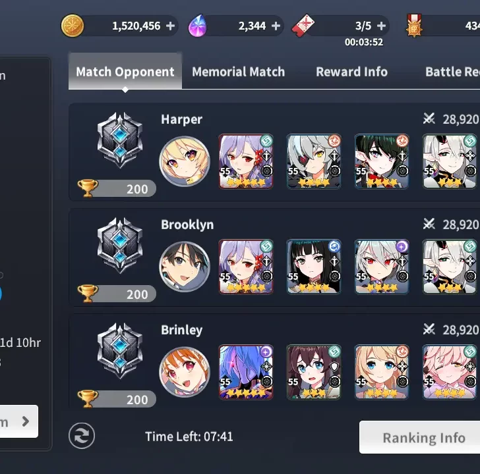Open Harper's round player avatar
Viewport: 480px width, 474px height.
(185, 161)
